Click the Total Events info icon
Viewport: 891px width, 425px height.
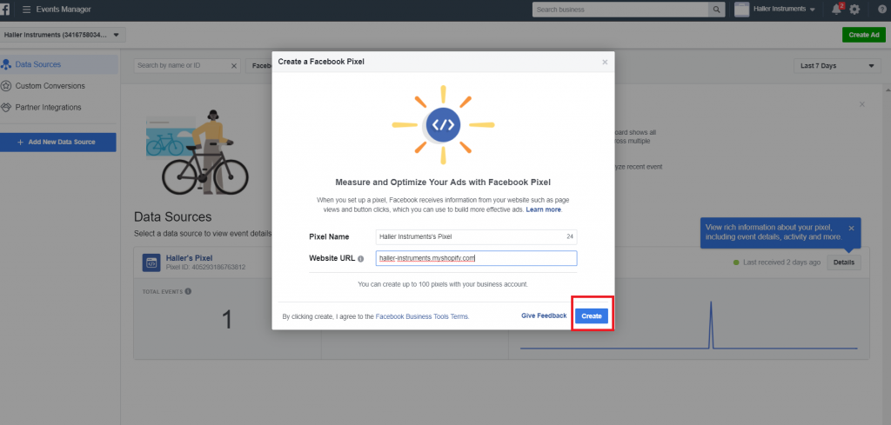point(188,291)
